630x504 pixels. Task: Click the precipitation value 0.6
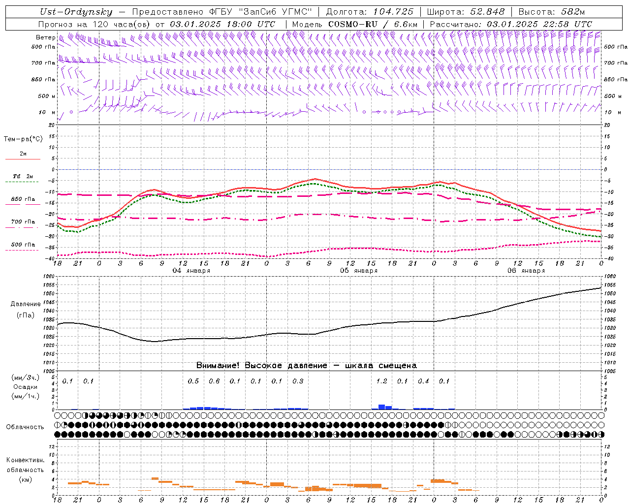(x=214, y=381)
